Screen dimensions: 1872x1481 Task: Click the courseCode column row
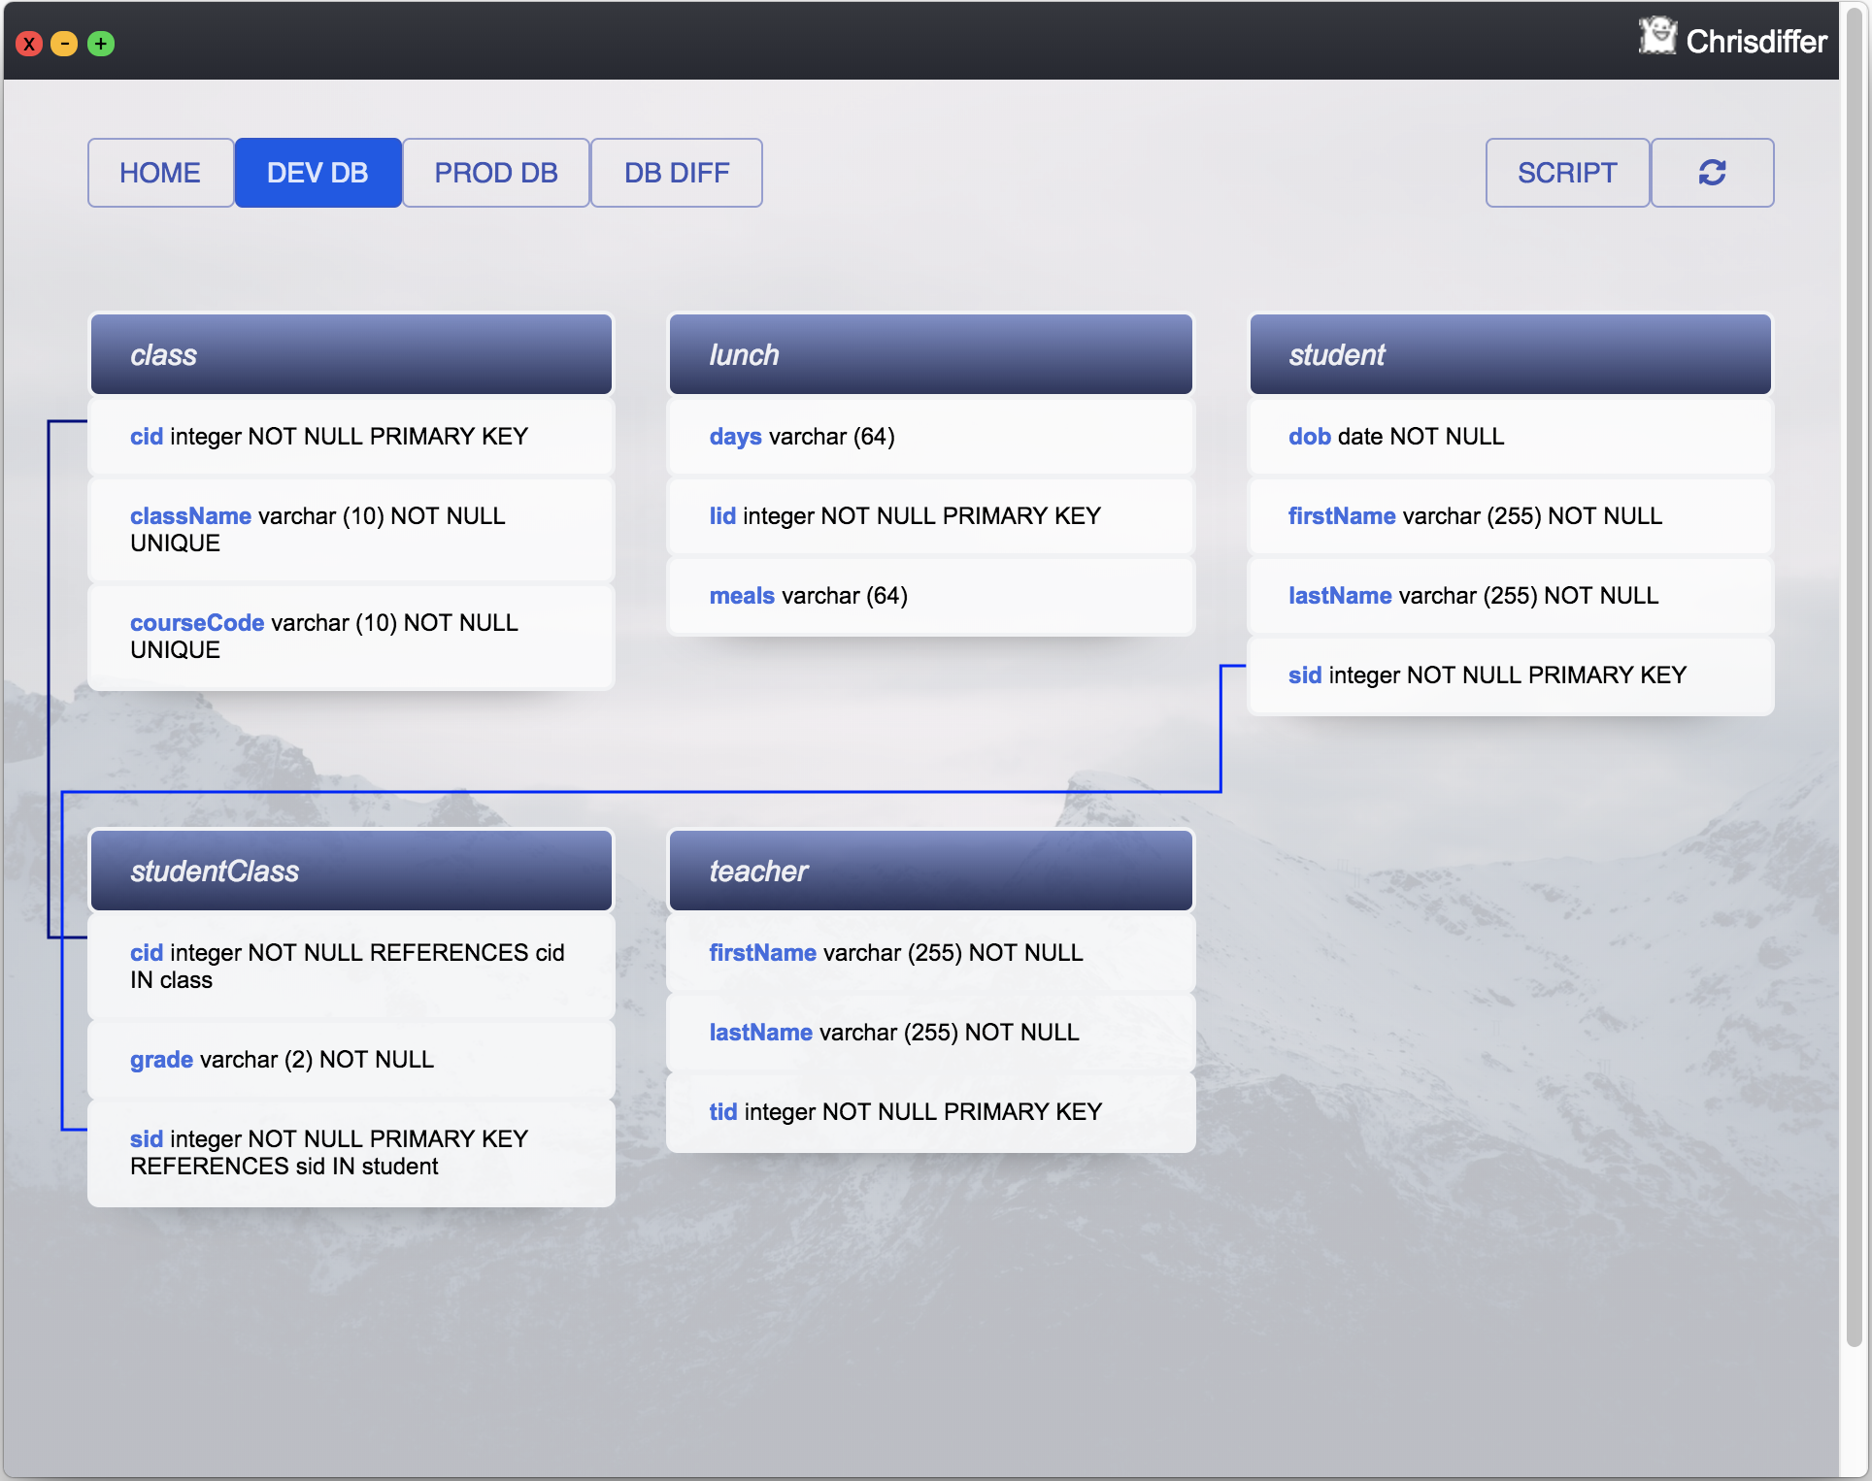351,636
